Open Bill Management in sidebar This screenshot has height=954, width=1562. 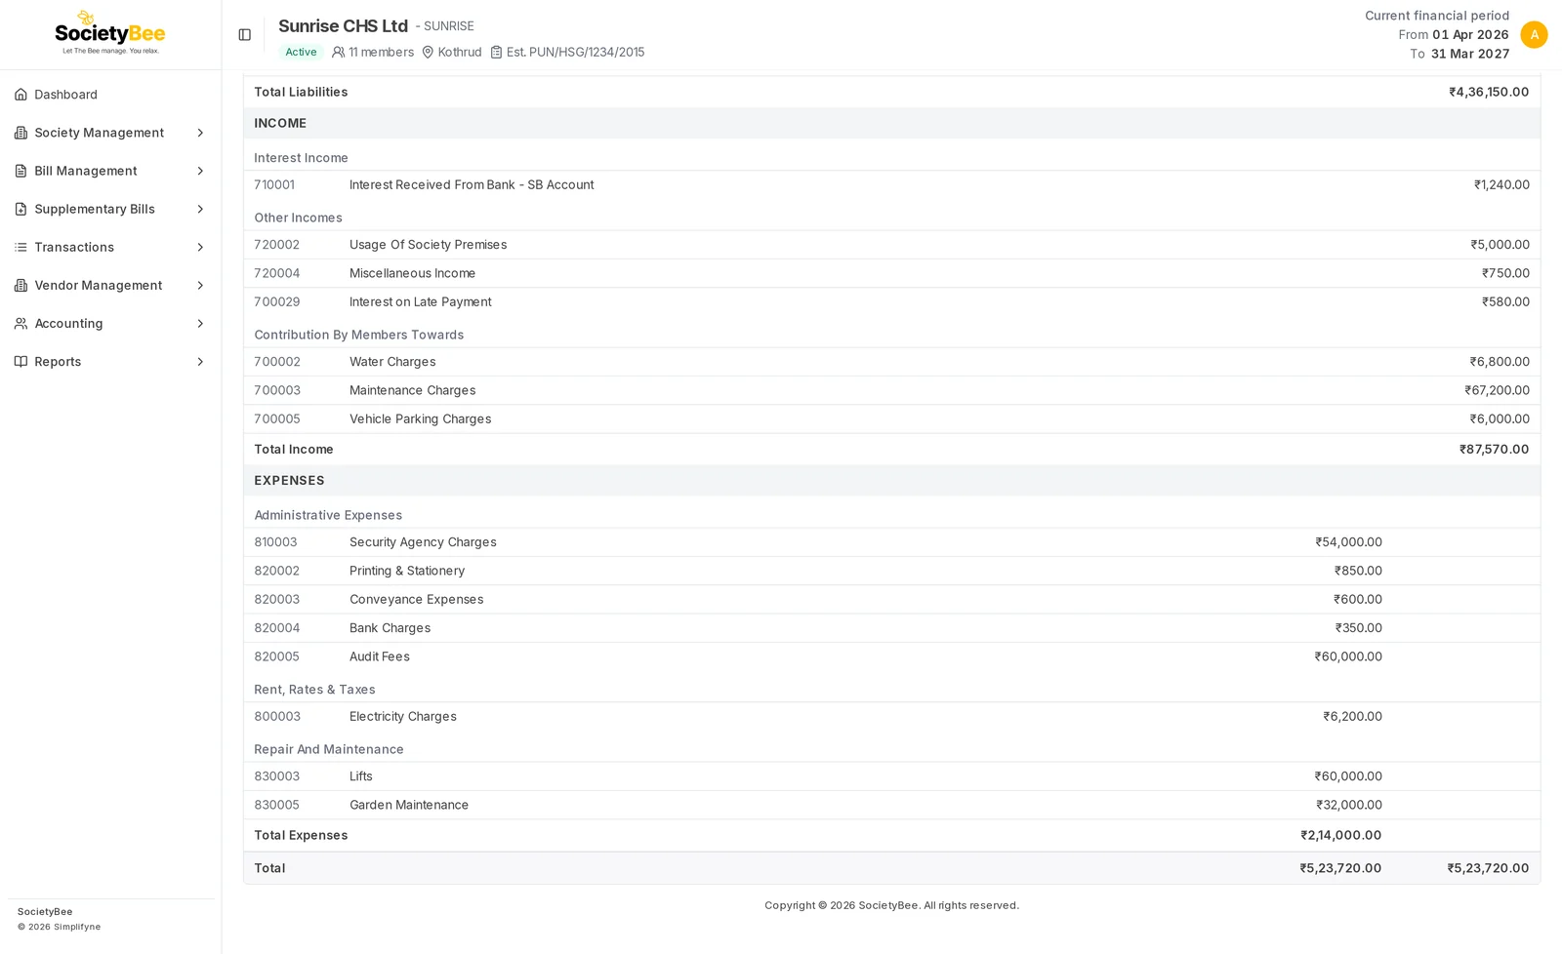[110, 171]
